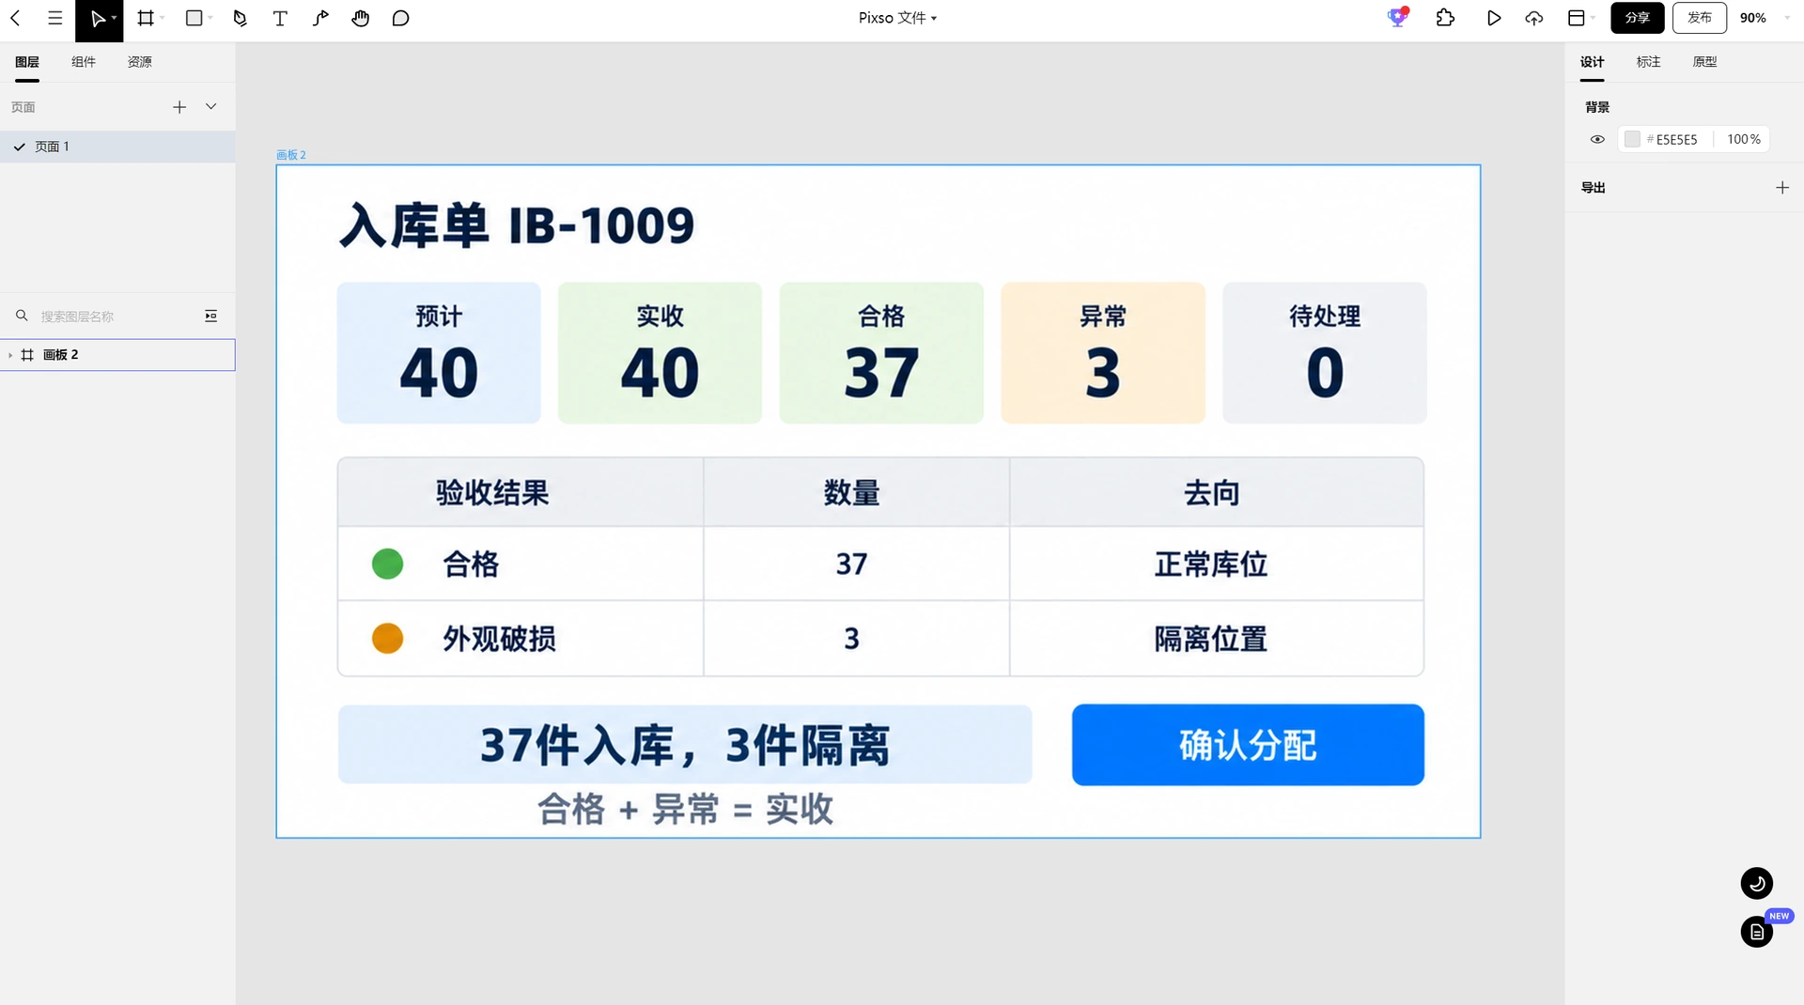The image size is (1804, 1005).
Task: Click the 分享 button
Action: 1637,18
